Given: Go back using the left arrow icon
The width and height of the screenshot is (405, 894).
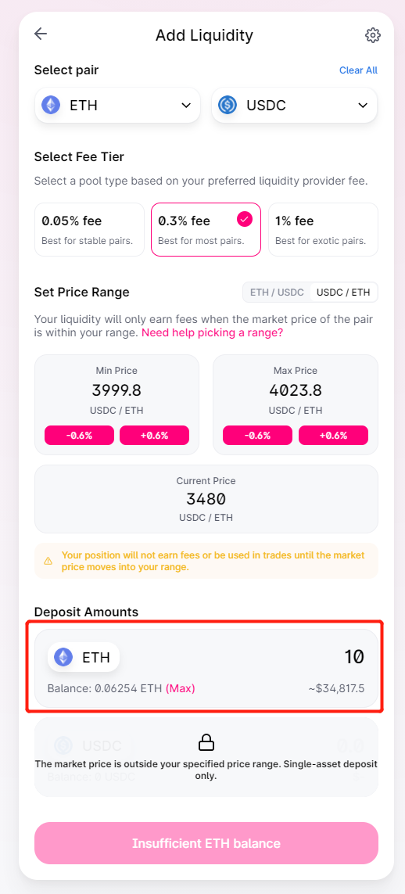Looking at the screenshot, I should [x=41, y=34].
